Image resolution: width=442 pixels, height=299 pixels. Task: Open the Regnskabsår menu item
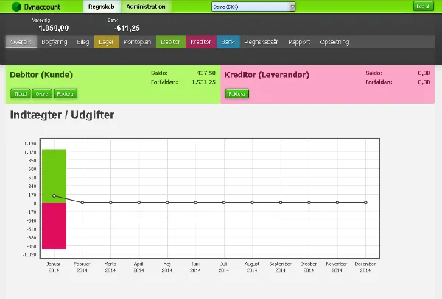(x=262, y=42)
